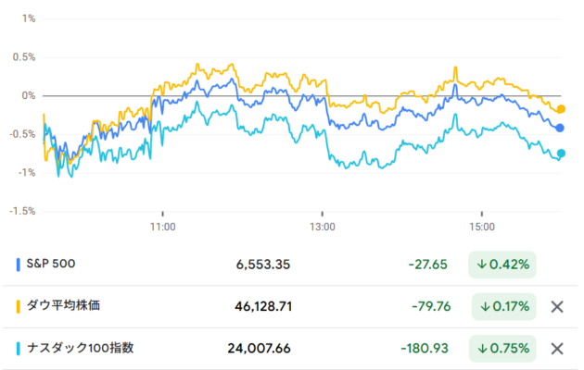584x370 pixels.
Task: Click the 13:00 time axis marker
Action: point(322,225)
